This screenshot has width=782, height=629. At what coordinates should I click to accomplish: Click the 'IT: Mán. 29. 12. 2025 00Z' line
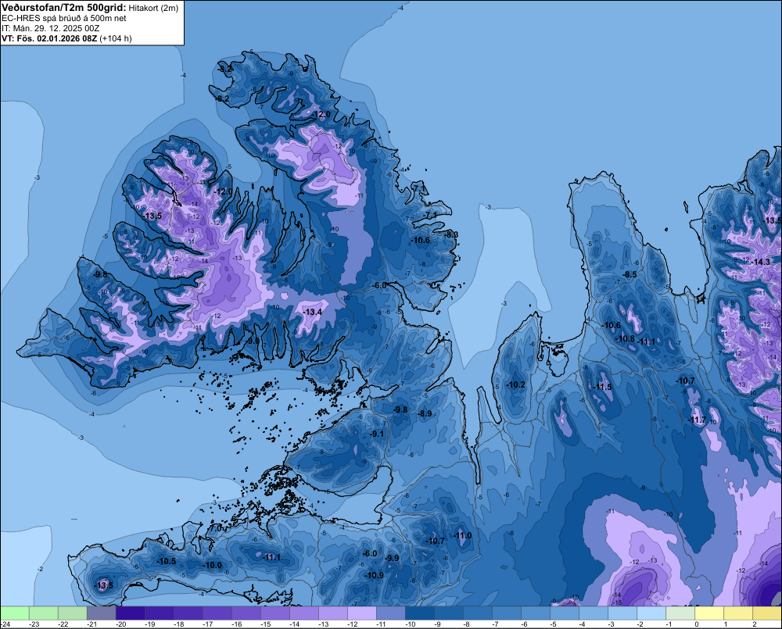[x=50, y=28]
